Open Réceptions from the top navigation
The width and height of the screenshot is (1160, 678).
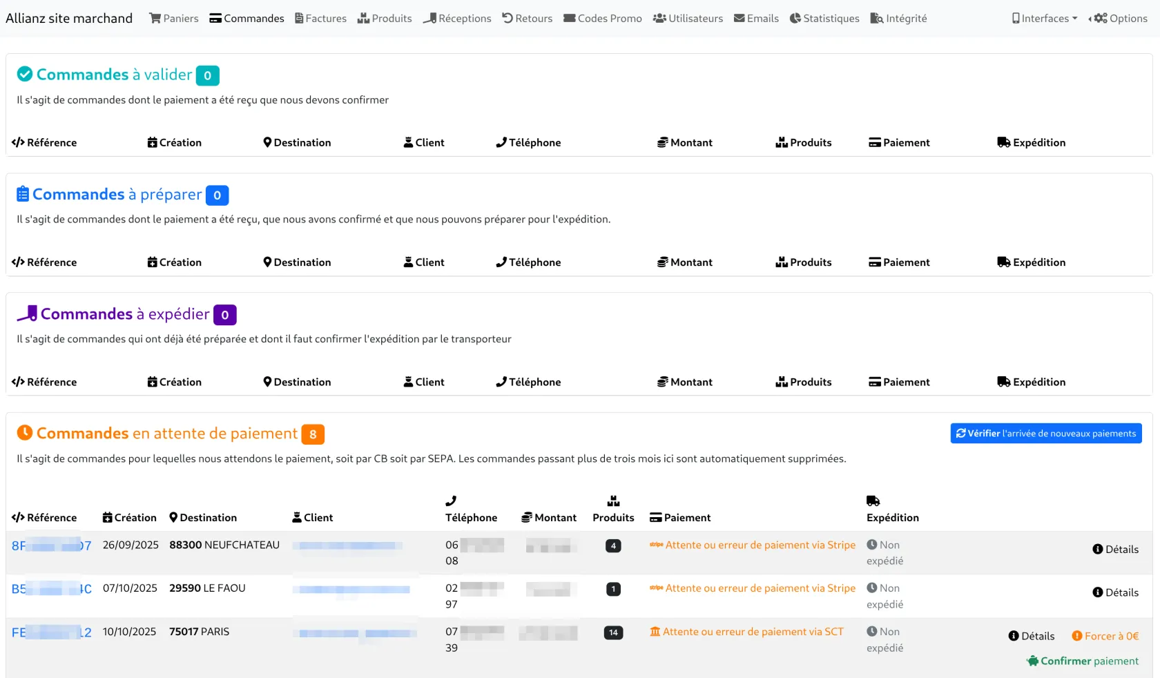pyautogui.click(x=457, y=19)
